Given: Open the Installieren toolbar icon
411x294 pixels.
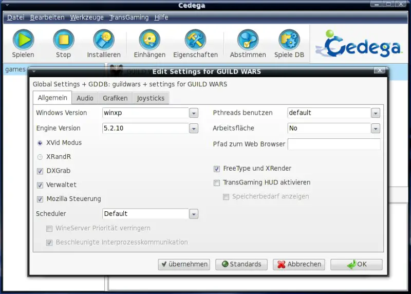Looking at the screenshot, I should click(104, 40).
